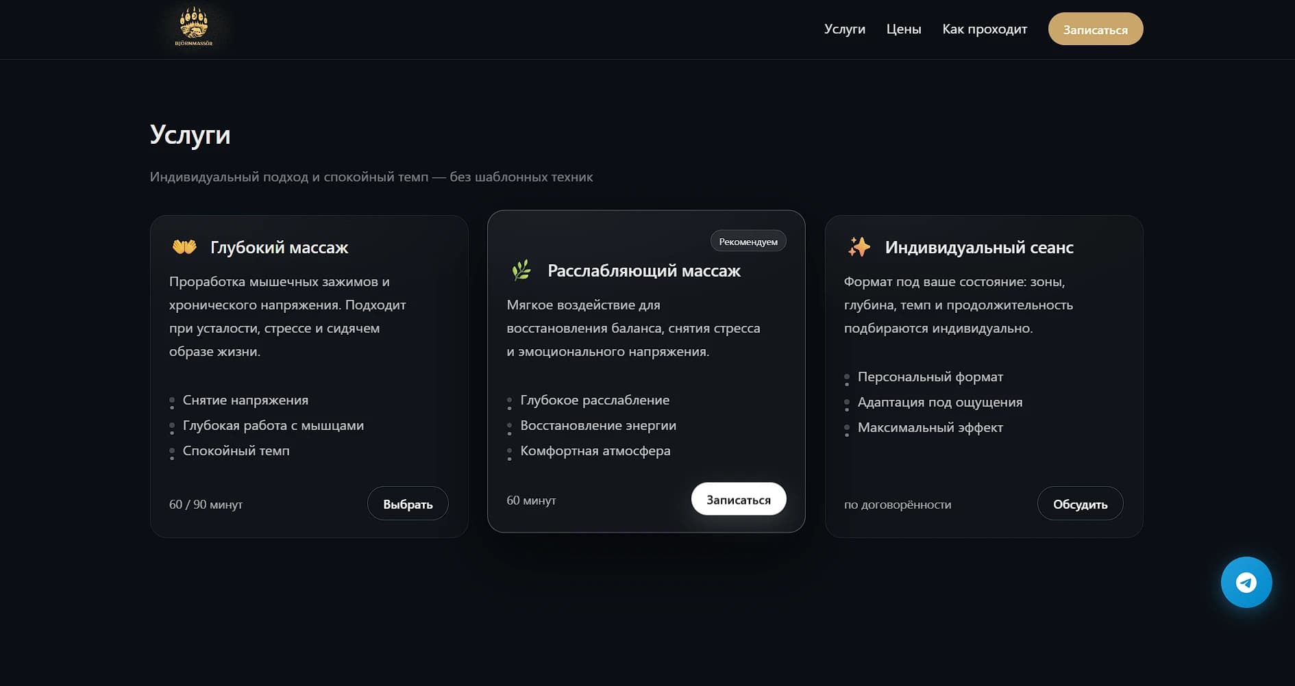Viewport: 1295px width, 686px height.
Task: Click the large Услуги section heading
Action: 190,135
